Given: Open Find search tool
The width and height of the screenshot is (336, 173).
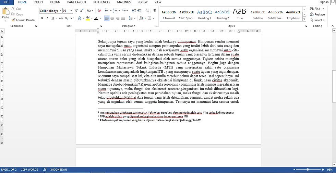Looking at the screenshot, I should click(315, 9).
